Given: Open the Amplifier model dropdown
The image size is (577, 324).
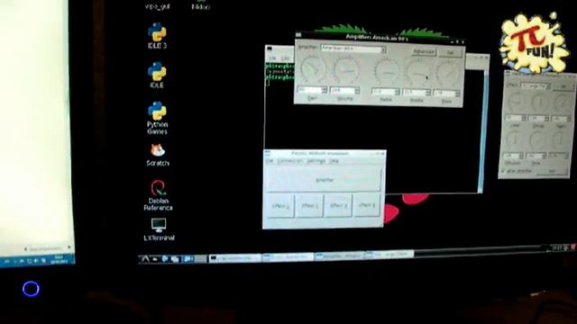Looking at the screenshot, I should (353, 49).
